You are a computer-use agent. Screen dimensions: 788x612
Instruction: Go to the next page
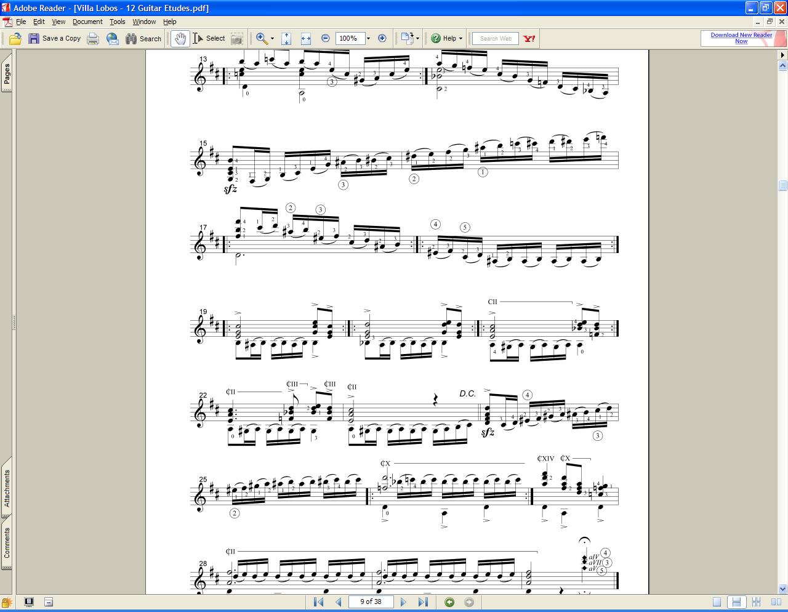[403, 602]
